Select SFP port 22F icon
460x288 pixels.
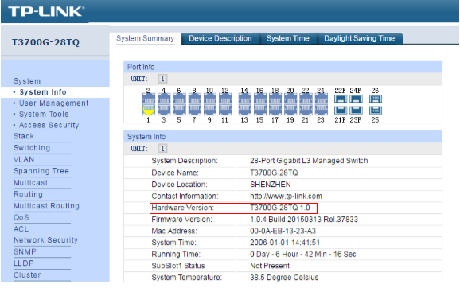point(341,99)
